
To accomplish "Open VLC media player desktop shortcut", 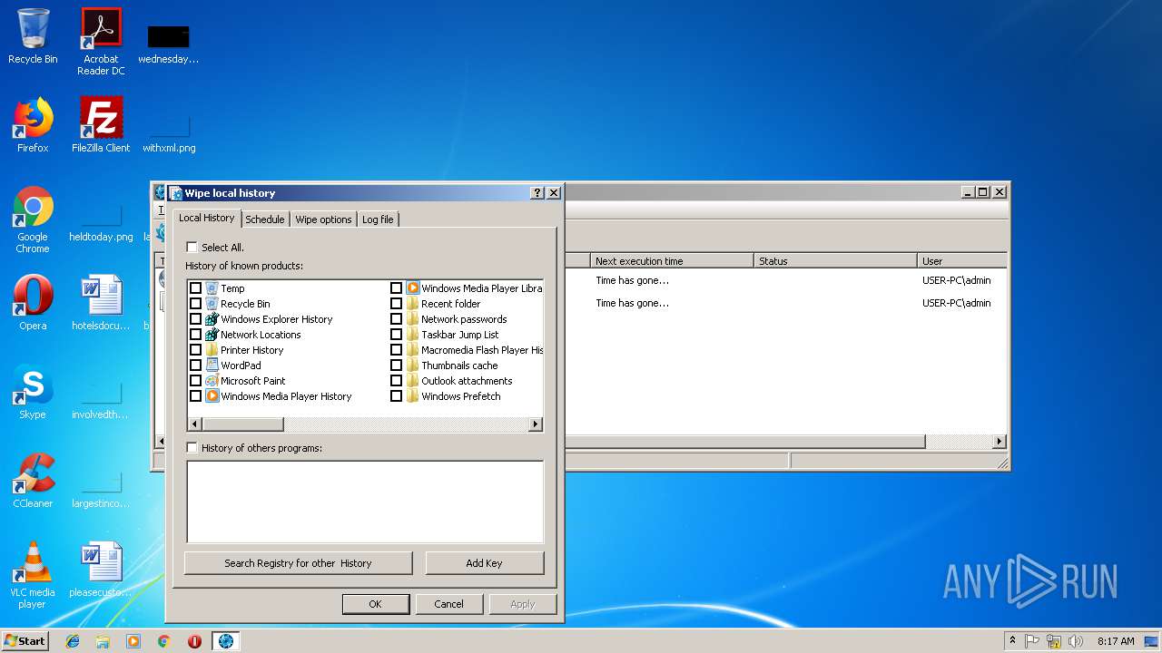I will click(x=33, y=575).
